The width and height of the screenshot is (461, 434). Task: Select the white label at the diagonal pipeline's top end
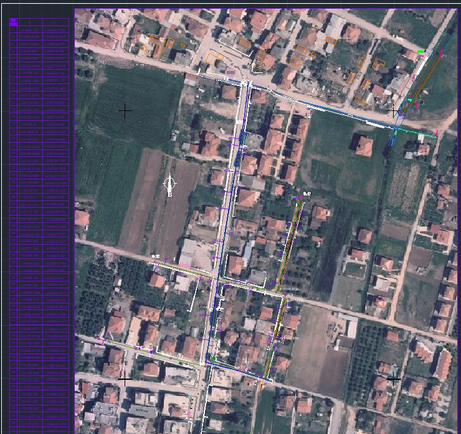click(x=307, y=194)
